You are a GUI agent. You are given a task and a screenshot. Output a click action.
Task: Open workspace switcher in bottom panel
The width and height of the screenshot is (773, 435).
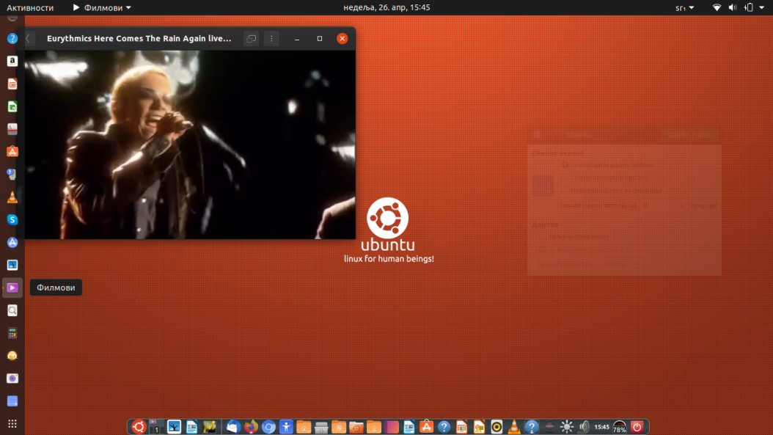156,427
